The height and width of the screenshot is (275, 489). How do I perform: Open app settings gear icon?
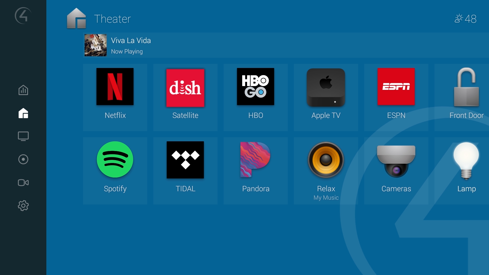(23, 205)
